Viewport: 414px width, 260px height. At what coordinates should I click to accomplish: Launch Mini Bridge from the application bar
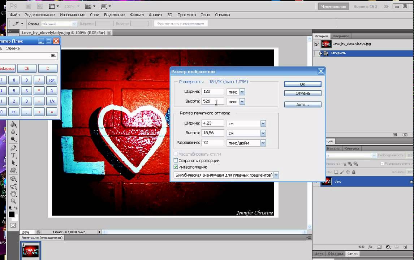40,6
